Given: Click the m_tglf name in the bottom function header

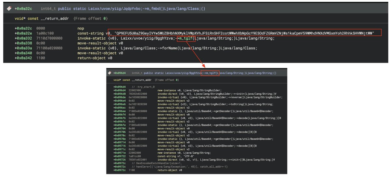Looking at the screenshot, I should pos(211,73).
